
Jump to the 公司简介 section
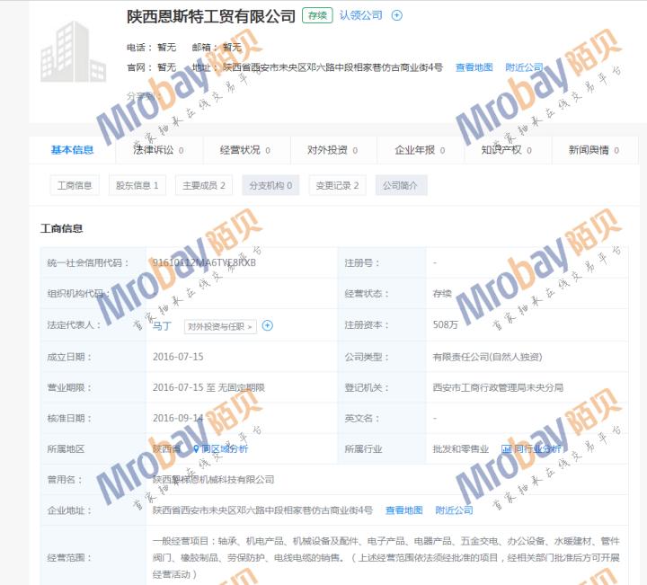[401, 185]
